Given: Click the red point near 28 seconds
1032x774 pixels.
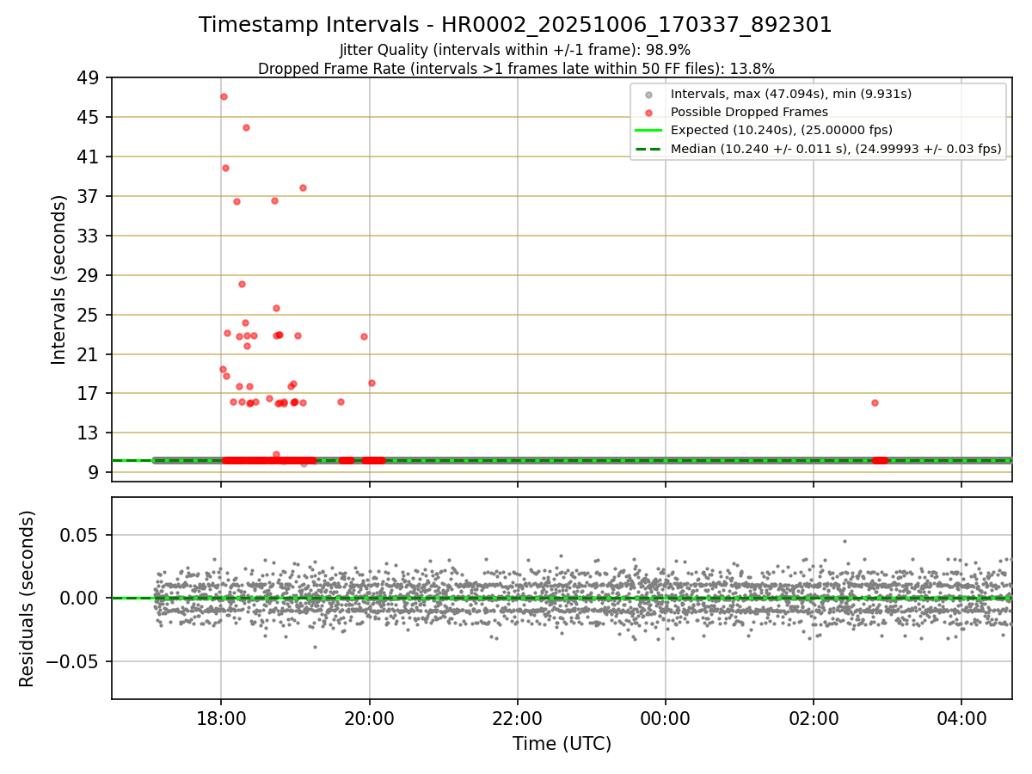Looking at the screenshot, I should pos(242,284).
